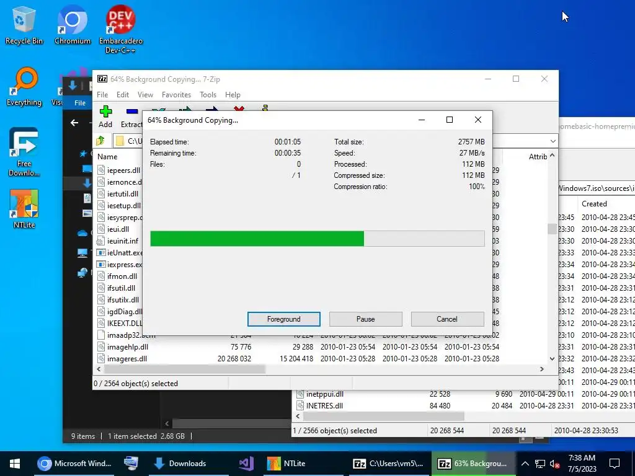Open the File menu in 7-Zip
The width and height of the screenshot is (635, 476).
pos(102,95)
